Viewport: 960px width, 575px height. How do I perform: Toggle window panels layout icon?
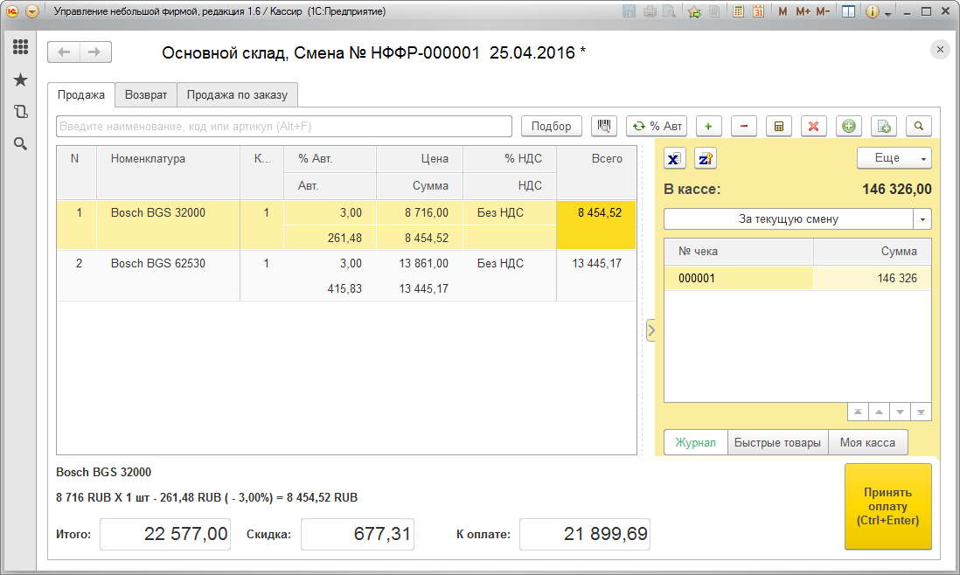click(849, 11)
